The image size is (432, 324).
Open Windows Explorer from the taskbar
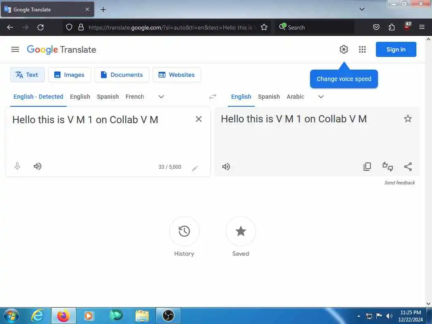142,316
